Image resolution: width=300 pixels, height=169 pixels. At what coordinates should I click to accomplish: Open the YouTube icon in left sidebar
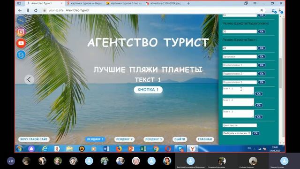click(x=21, y=43)
